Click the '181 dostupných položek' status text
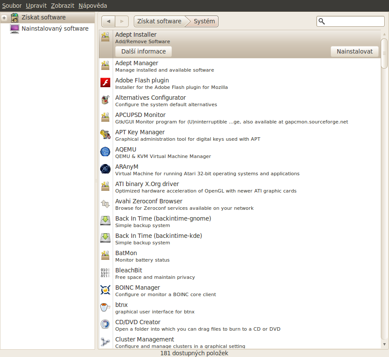Screen dimensions: 389x357 pyautogui.click(x=194, y=353)
